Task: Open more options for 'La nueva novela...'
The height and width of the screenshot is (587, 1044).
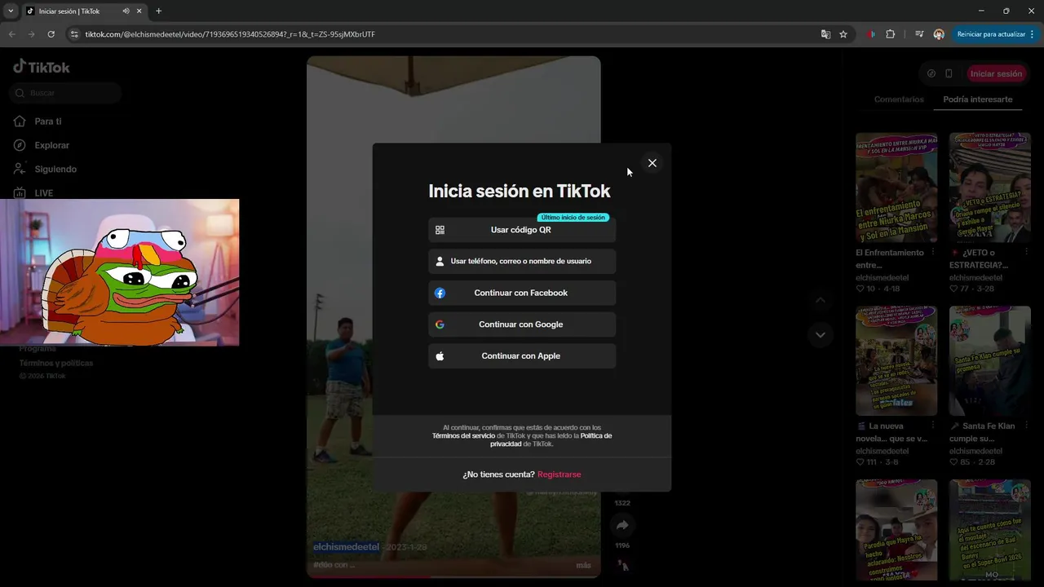Action: [933, 426]
